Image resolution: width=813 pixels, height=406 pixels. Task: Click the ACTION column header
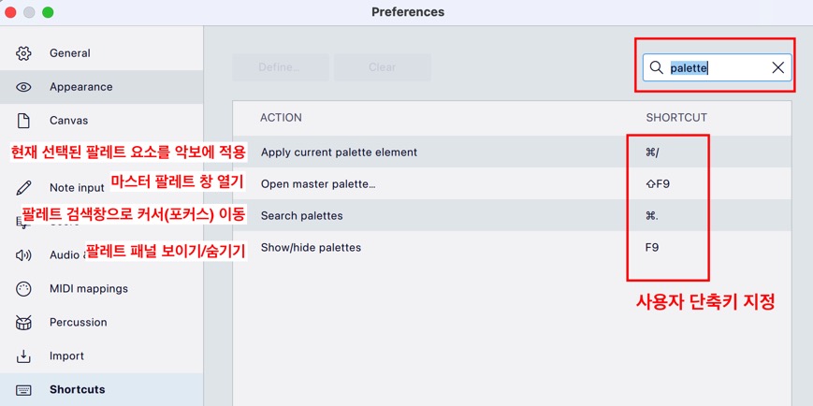[281, 118]
